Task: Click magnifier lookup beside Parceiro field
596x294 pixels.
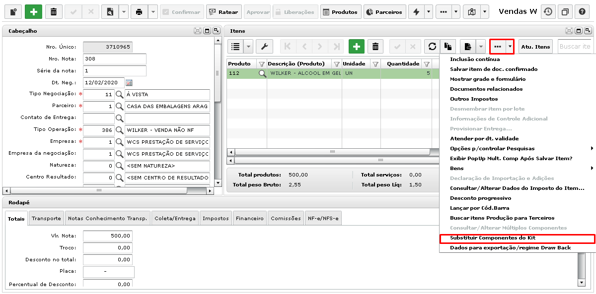Action: coord(119,106)
